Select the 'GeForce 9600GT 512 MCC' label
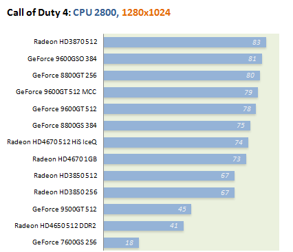 56,92
